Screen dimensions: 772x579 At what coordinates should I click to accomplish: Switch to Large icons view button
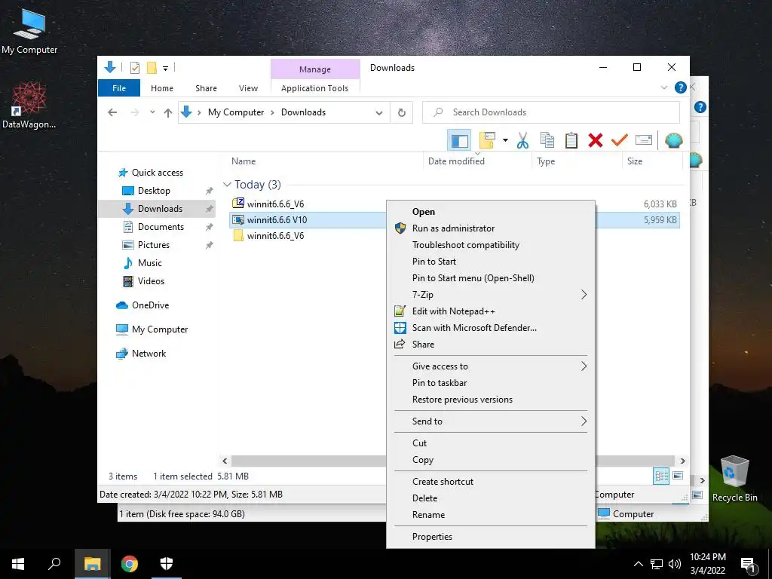(x=678, y=476)
